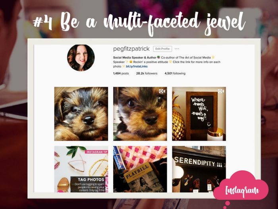Open the Tag Photos Instagram tip post
Screen dimensions: 278x209
(x=81, y=169)
